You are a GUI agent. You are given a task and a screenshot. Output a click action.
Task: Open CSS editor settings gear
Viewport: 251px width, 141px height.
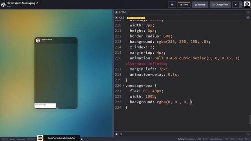(x=116, y=18)
